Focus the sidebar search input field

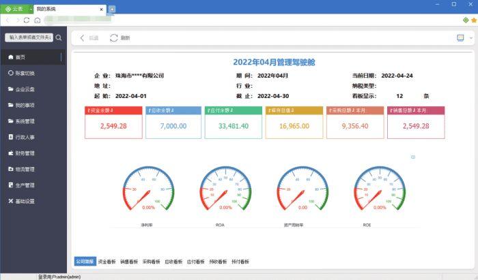[29, 37]
